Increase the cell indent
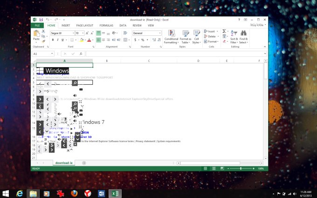 tap(119, 40)
